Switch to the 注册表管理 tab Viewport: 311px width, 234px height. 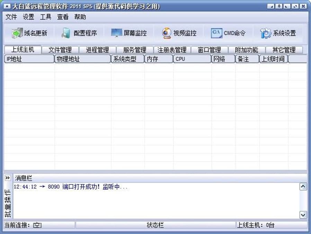tap(172, 50)
